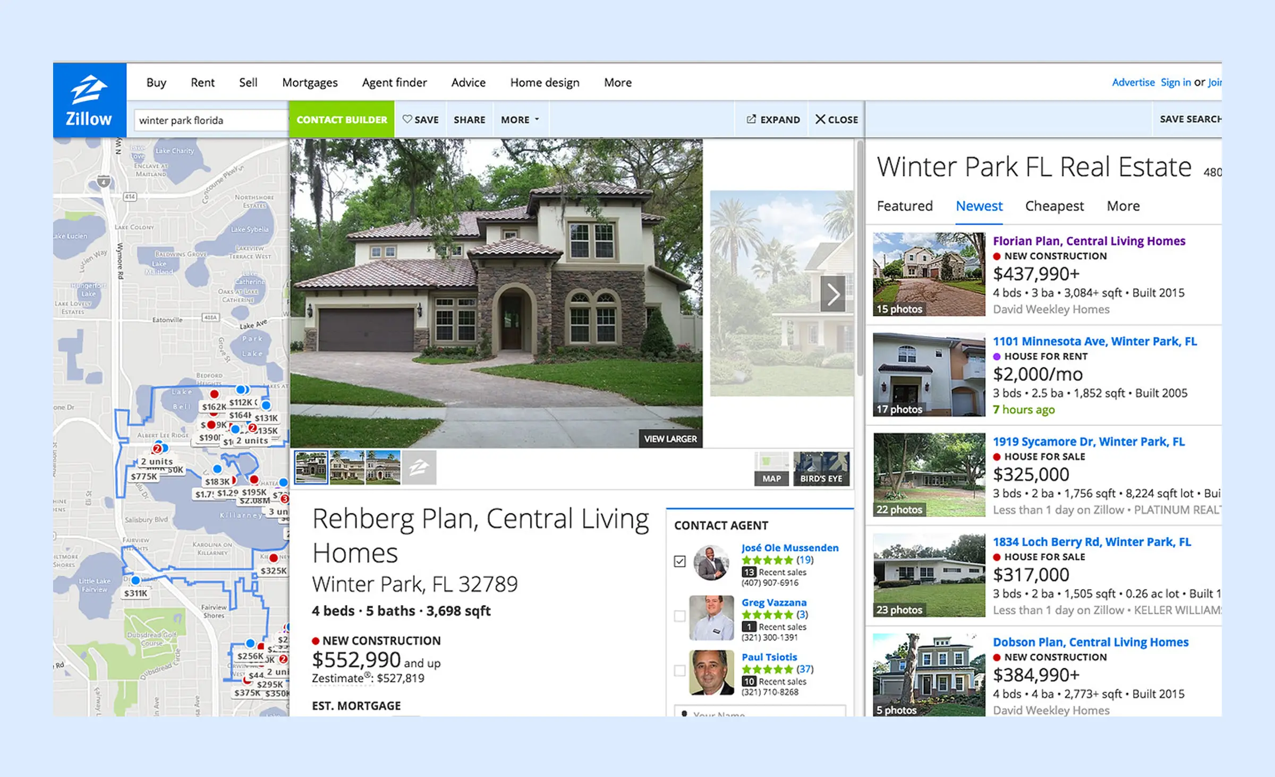Click the VIEW LARGER button on photo

click(x=670, y=439)
